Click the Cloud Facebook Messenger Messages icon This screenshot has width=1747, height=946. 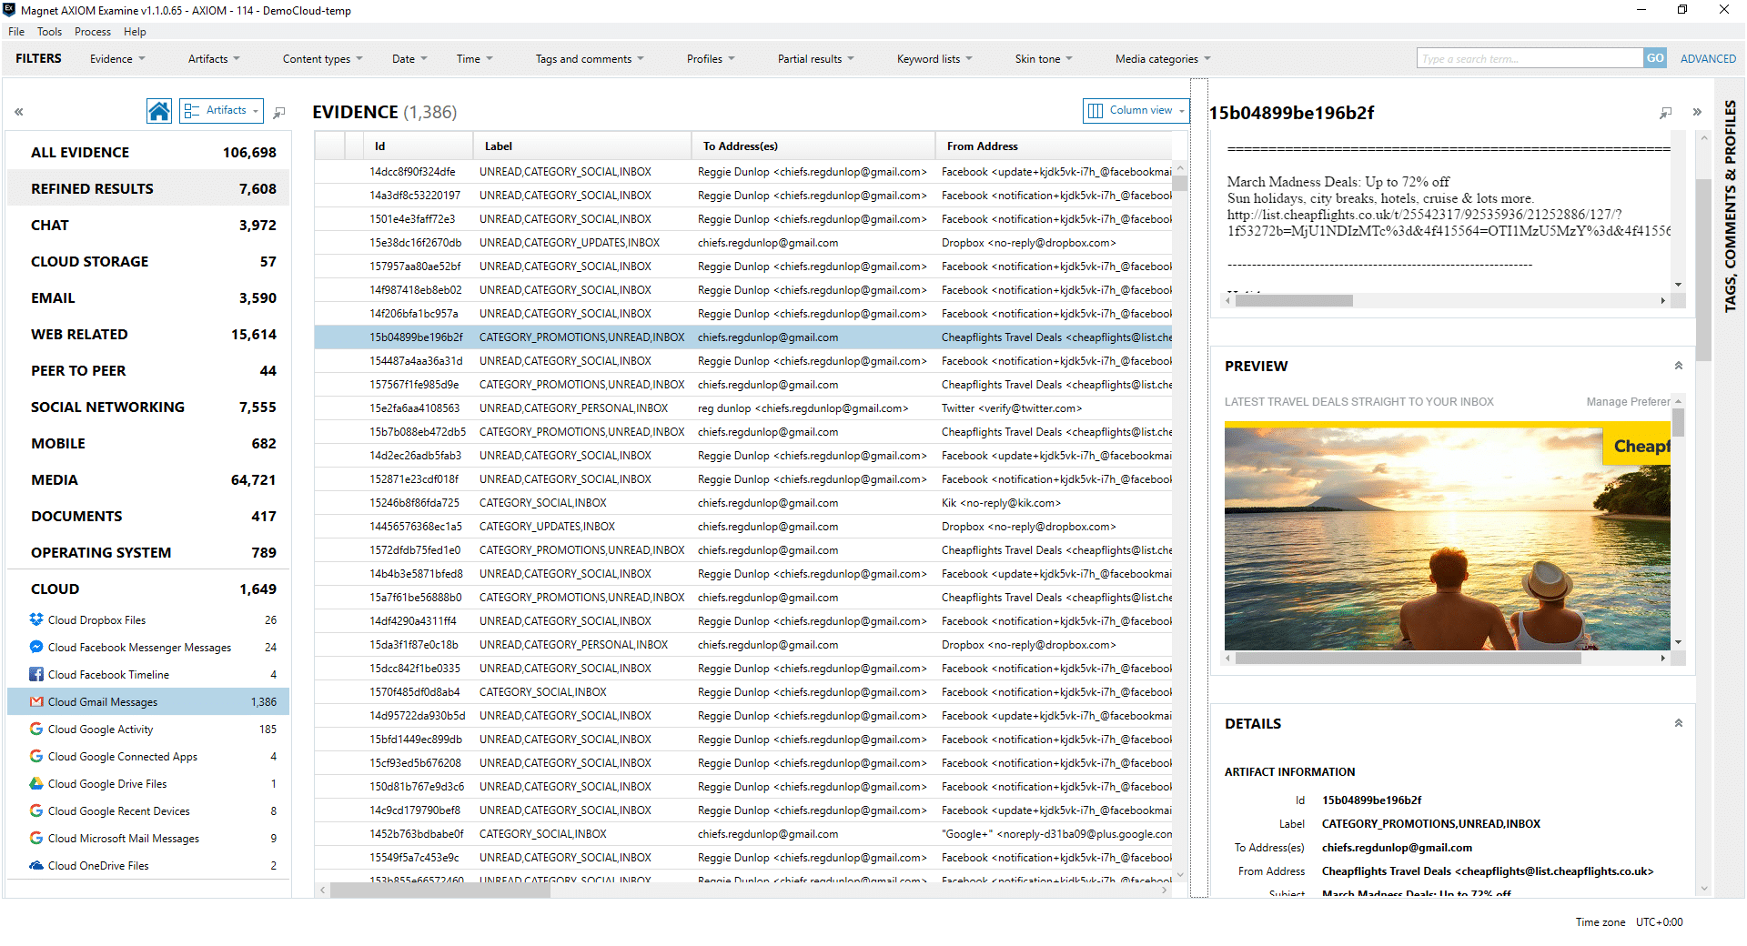pos(36,647)
